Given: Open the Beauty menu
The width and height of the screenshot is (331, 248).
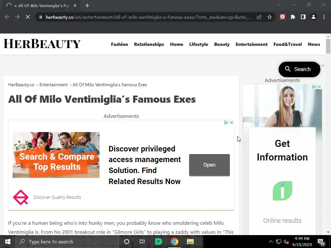Looking at the screenshot, I should [x=222, y=44].
